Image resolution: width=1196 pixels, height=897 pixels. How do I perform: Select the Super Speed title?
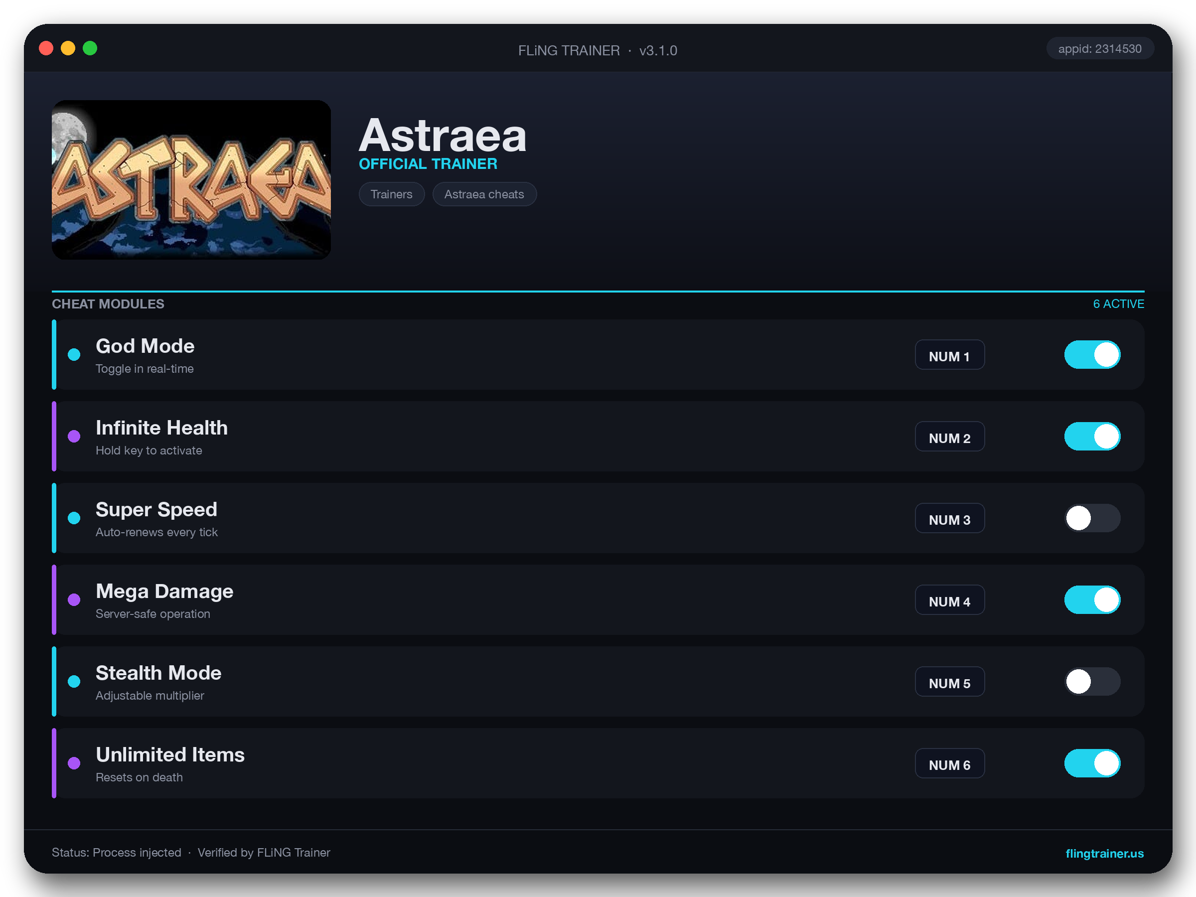tap(156, 510)
